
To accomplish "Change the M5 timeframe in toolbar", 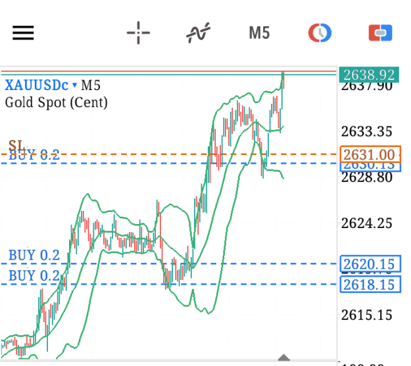I will (x=259, y=33).
